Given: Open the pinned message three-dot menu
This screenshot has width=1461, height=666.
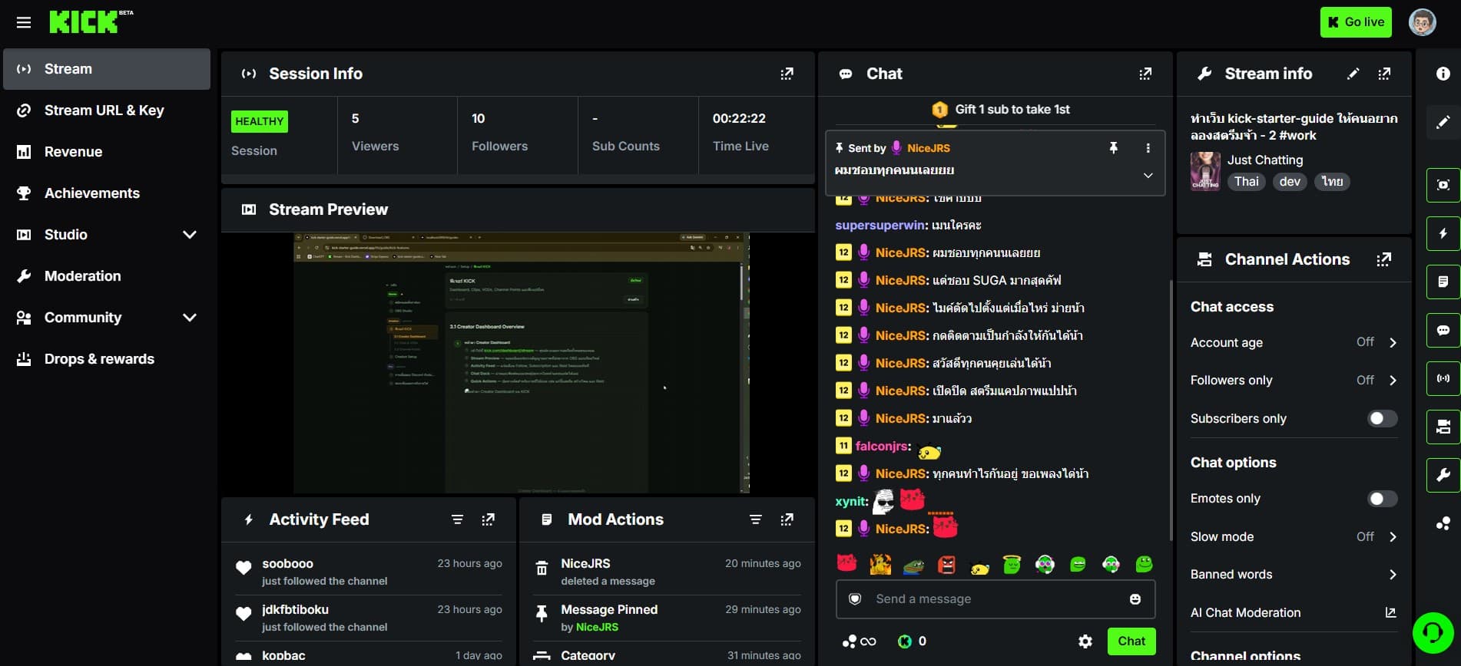Looking at the screenshot, I should [1148, 148].
